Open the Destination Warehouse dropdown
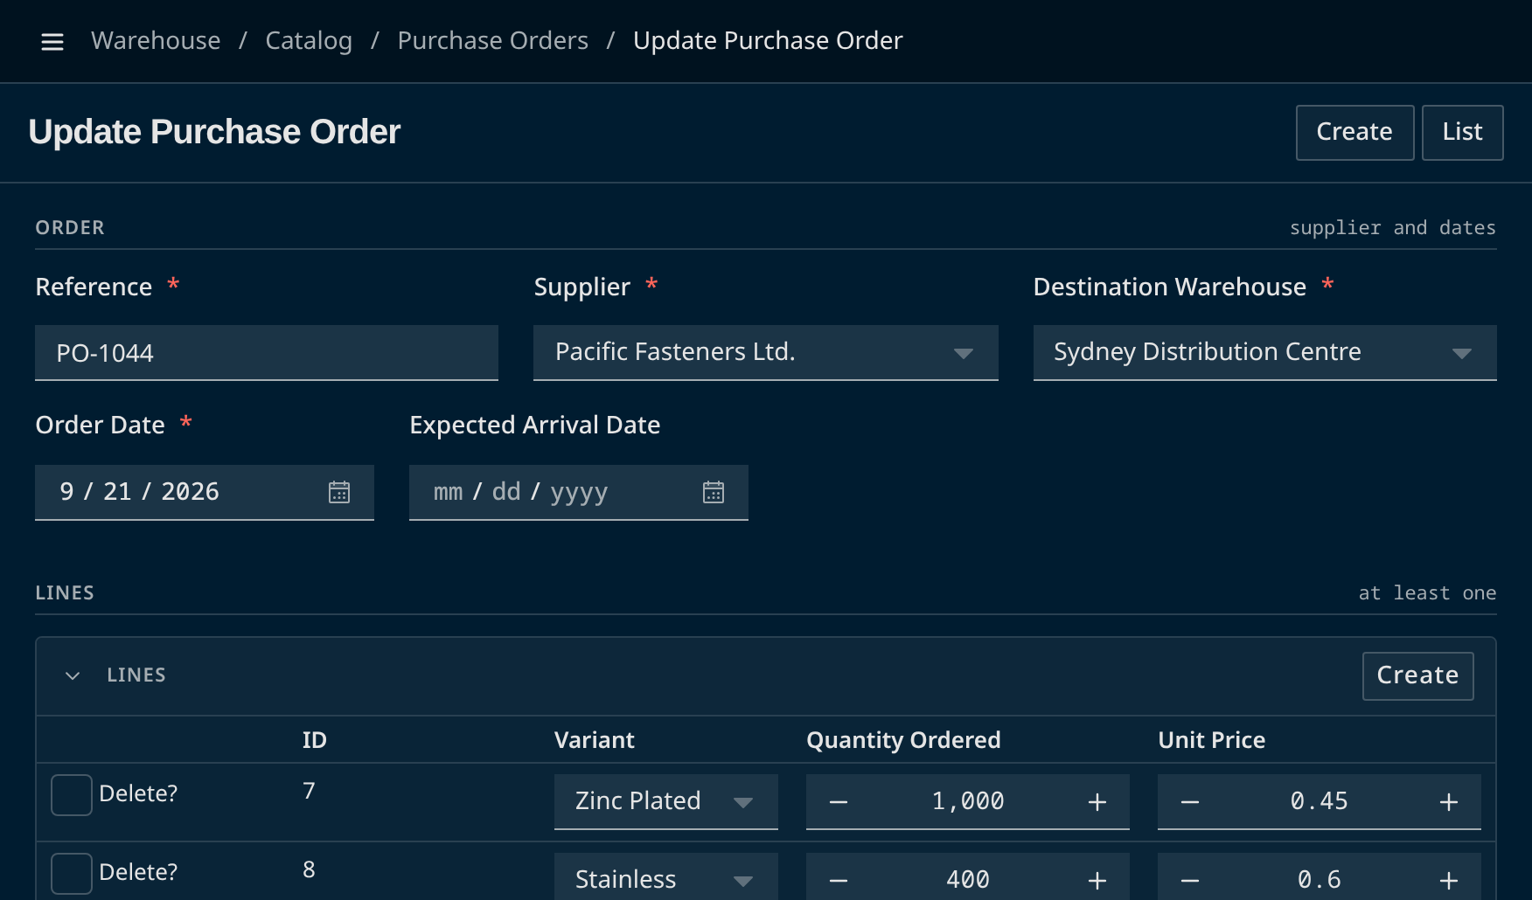 1264,353
